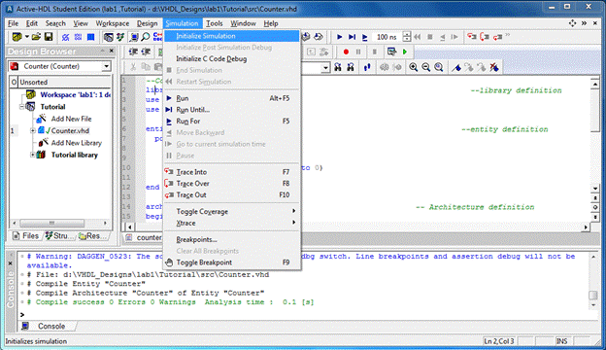Click the dotted blue grid toolbar icon
Viewport: 606px width, 350px height.
pyautogui.click(x=78, y=37)
